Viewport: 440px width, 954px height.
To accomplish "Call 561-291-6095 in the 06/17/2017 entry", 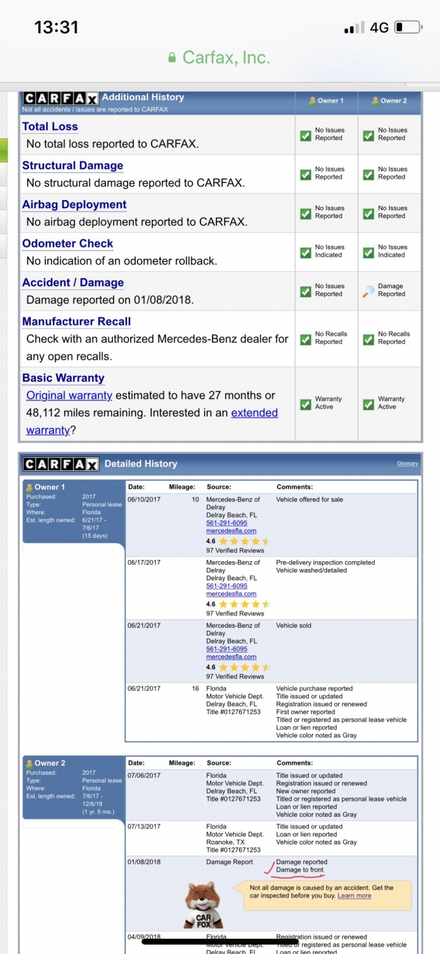I will point(227,586).
